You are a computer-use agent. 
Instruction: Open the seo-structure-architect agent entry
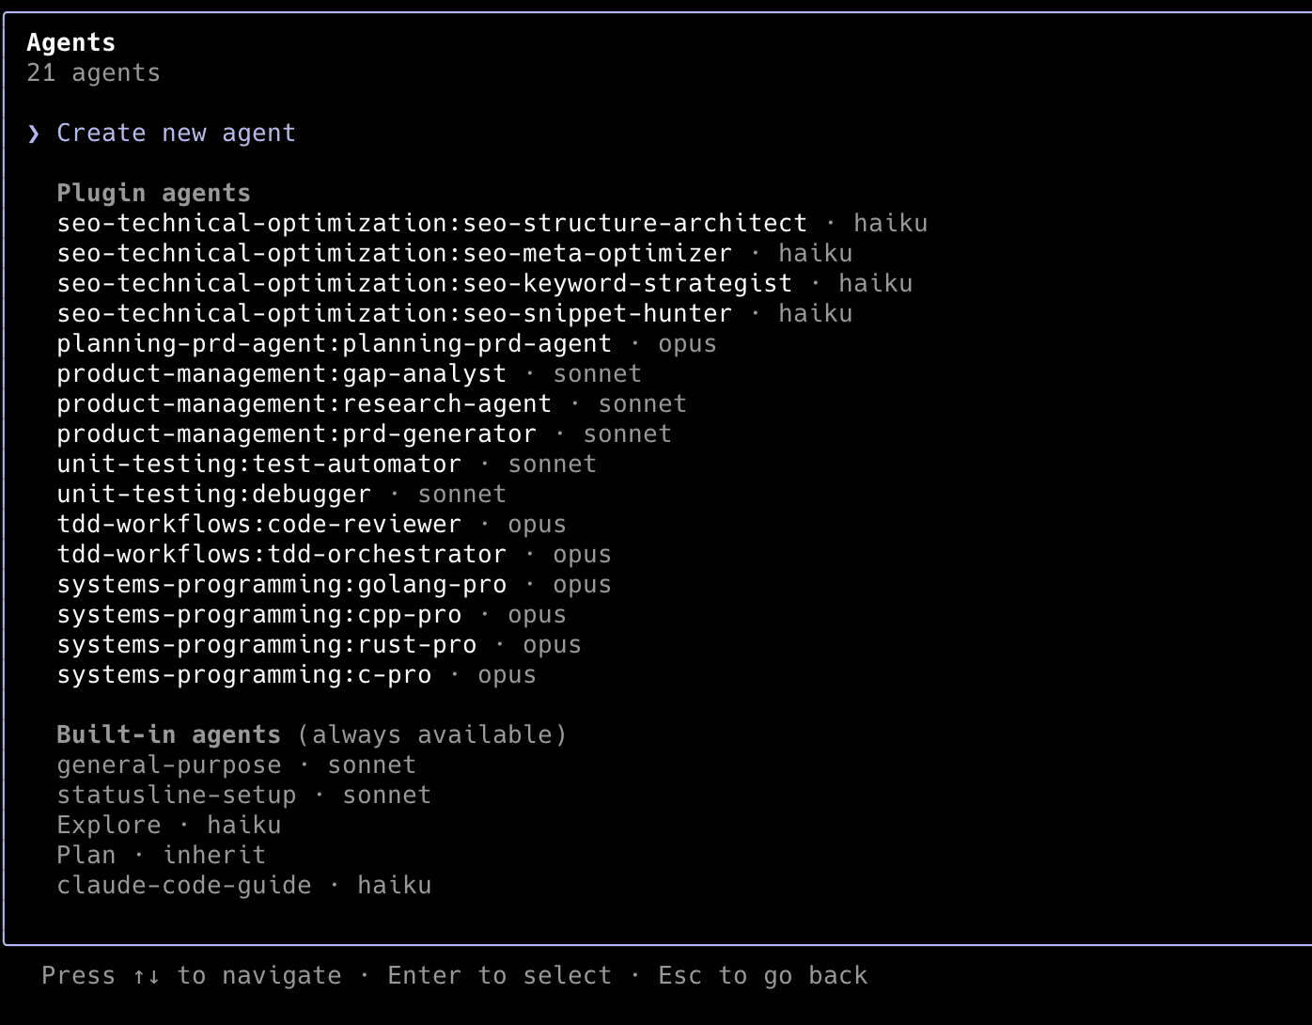[431, 224]
